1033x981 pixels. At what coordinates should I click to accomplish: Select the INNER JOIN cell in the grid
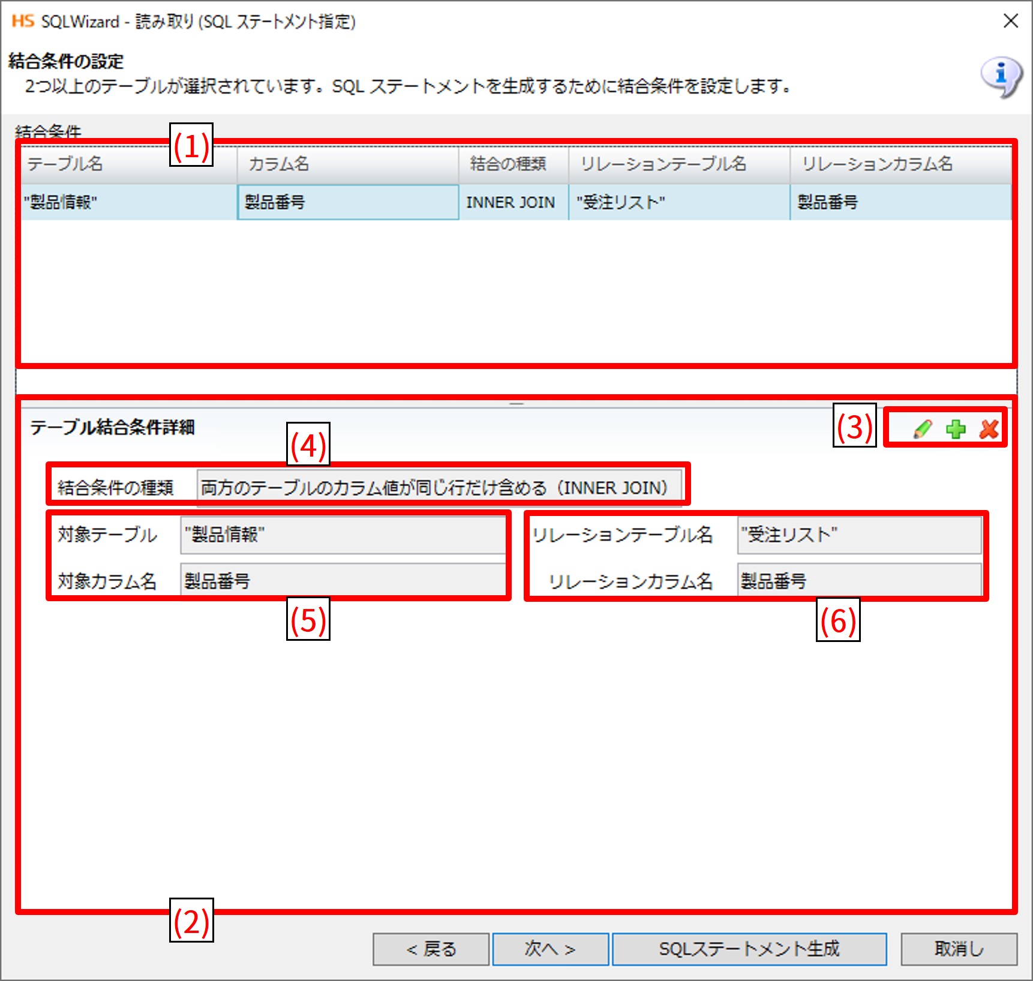(x=512, y=202)
